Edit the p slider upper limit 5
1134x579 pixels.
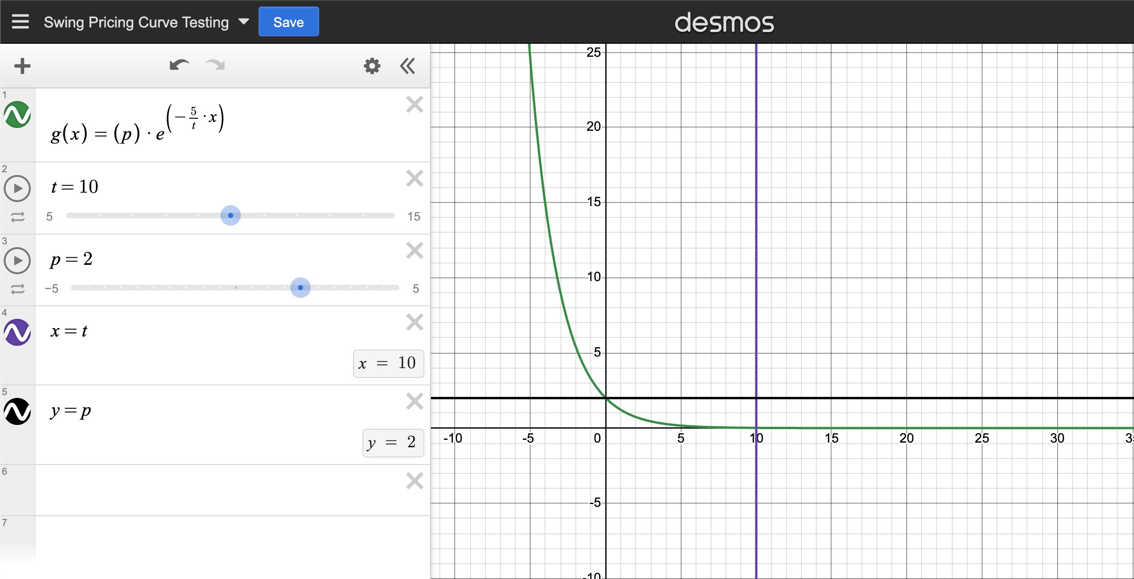(x=416, y=289)
